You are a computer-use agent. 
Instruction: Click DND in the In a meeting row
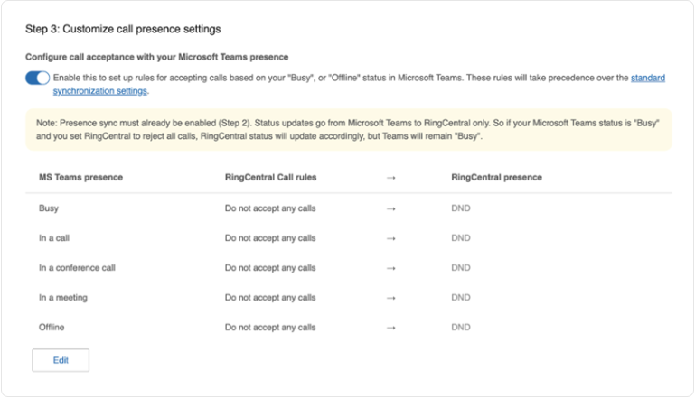[461, 298]
